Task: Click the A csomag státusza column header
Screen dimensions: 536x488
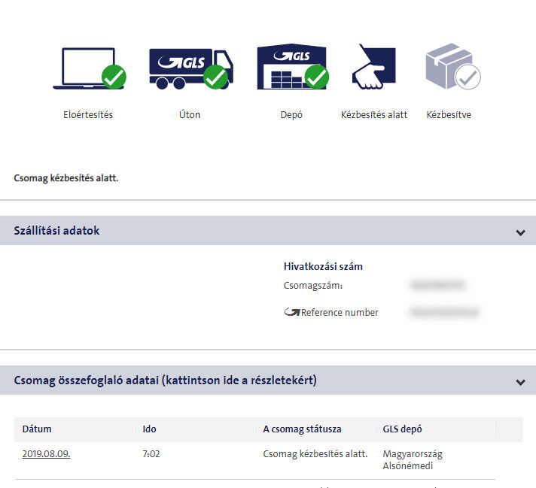Action: pos(302,429)
